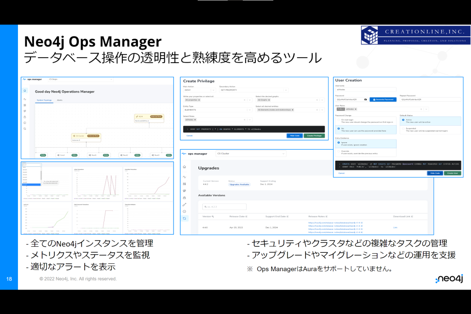
Task: Toggle password visibility eye icon
Action: [x=366, y=99]
